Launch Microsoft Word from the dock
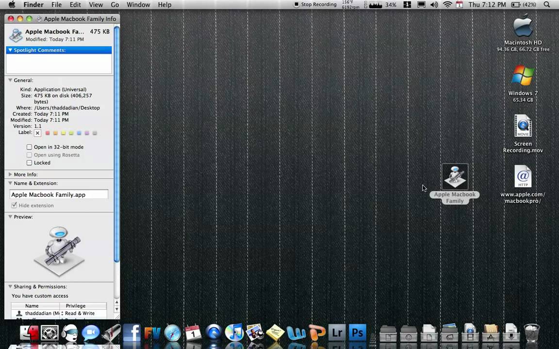The image size is (559, 349). point(296,333)
